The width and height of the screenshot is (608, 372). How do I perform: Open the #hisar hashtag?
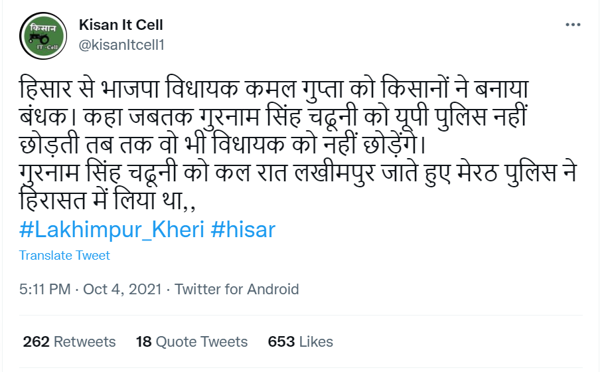coord(242,230)
